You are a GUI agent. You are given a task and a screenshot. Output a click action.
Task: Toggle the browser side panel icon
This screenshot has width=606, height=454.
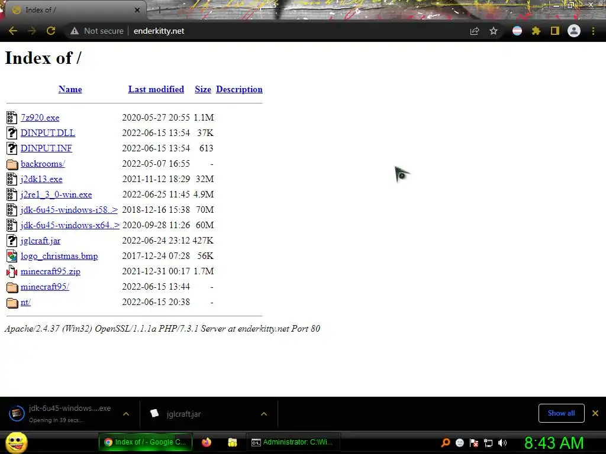pos(555,31)
